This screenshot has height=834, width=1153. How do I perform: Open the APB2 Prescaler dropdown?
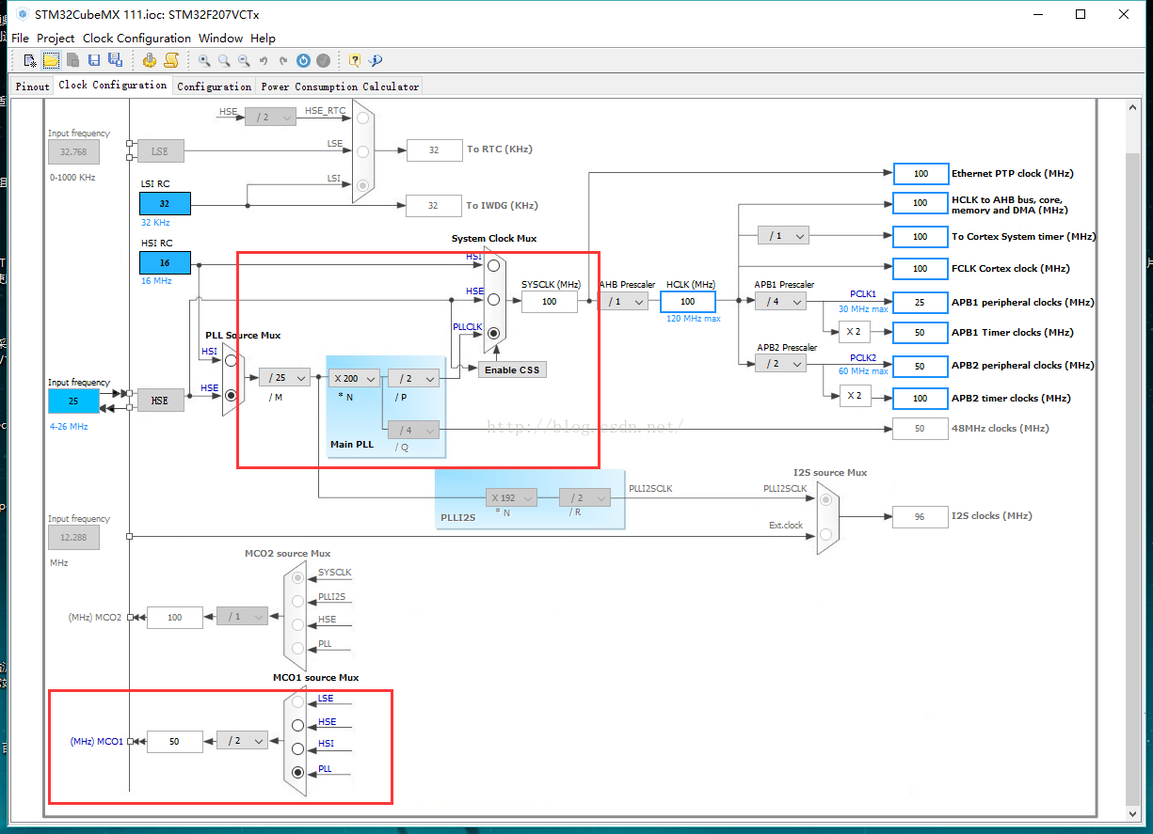click(781, 364)
